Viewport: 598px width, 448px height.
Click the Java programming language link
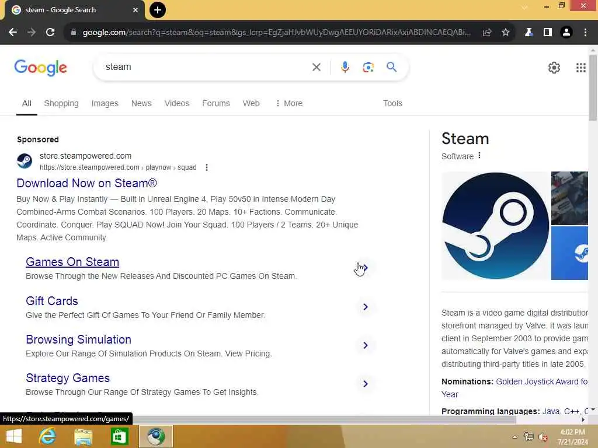551,411
